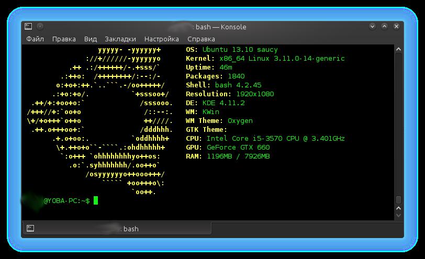Click the green terminal cursor block
The image size is (425, 259).
(96, 200)
